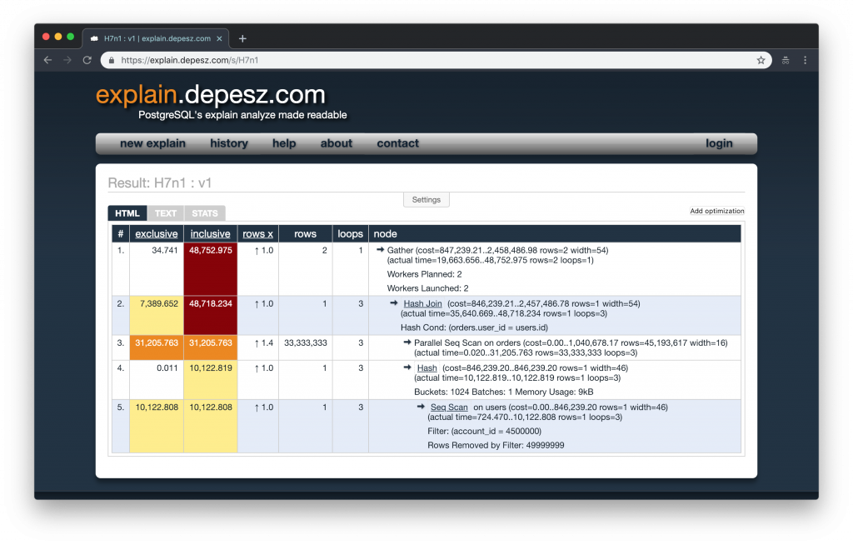
Task: Click the incognito profile icon beside the star
Action: click(x=785, y=59)
